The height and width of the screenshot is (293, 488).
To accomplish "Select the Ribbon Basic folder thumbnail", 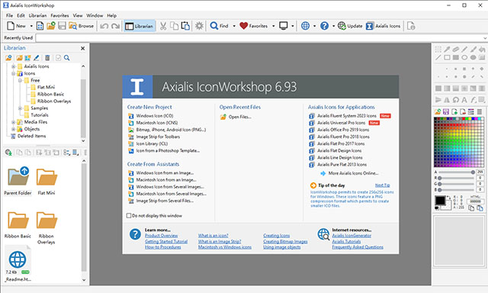I will 18,224.
